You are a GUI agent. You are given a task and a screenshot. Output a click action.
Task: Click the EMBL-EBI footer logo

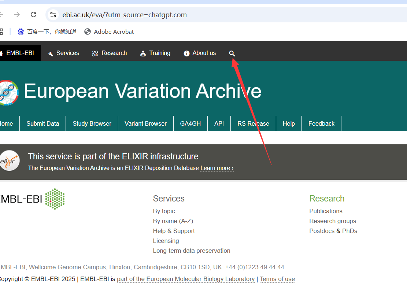click(x=32, y=199)
